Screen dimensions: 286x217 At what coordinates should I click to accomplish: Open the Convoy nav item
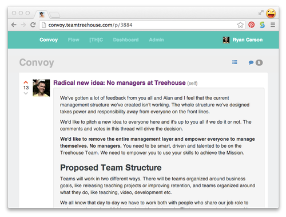click(x=49, y=40)
